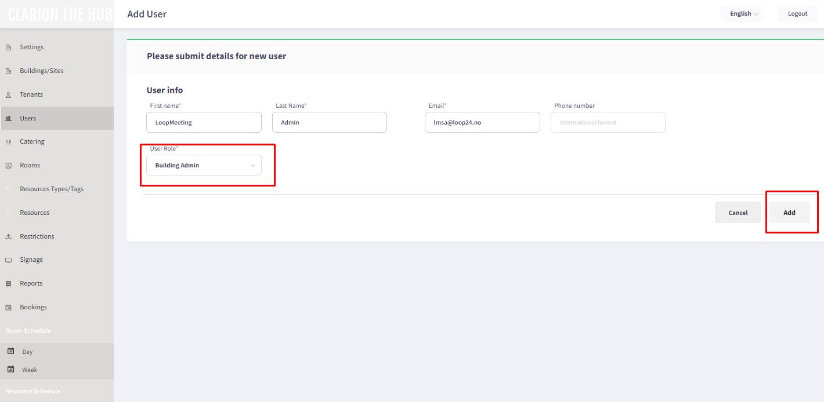This screenshot has height=402, width=824.
Task: Select the Rooms sidebar icon
Action: (x=9, y=165)
